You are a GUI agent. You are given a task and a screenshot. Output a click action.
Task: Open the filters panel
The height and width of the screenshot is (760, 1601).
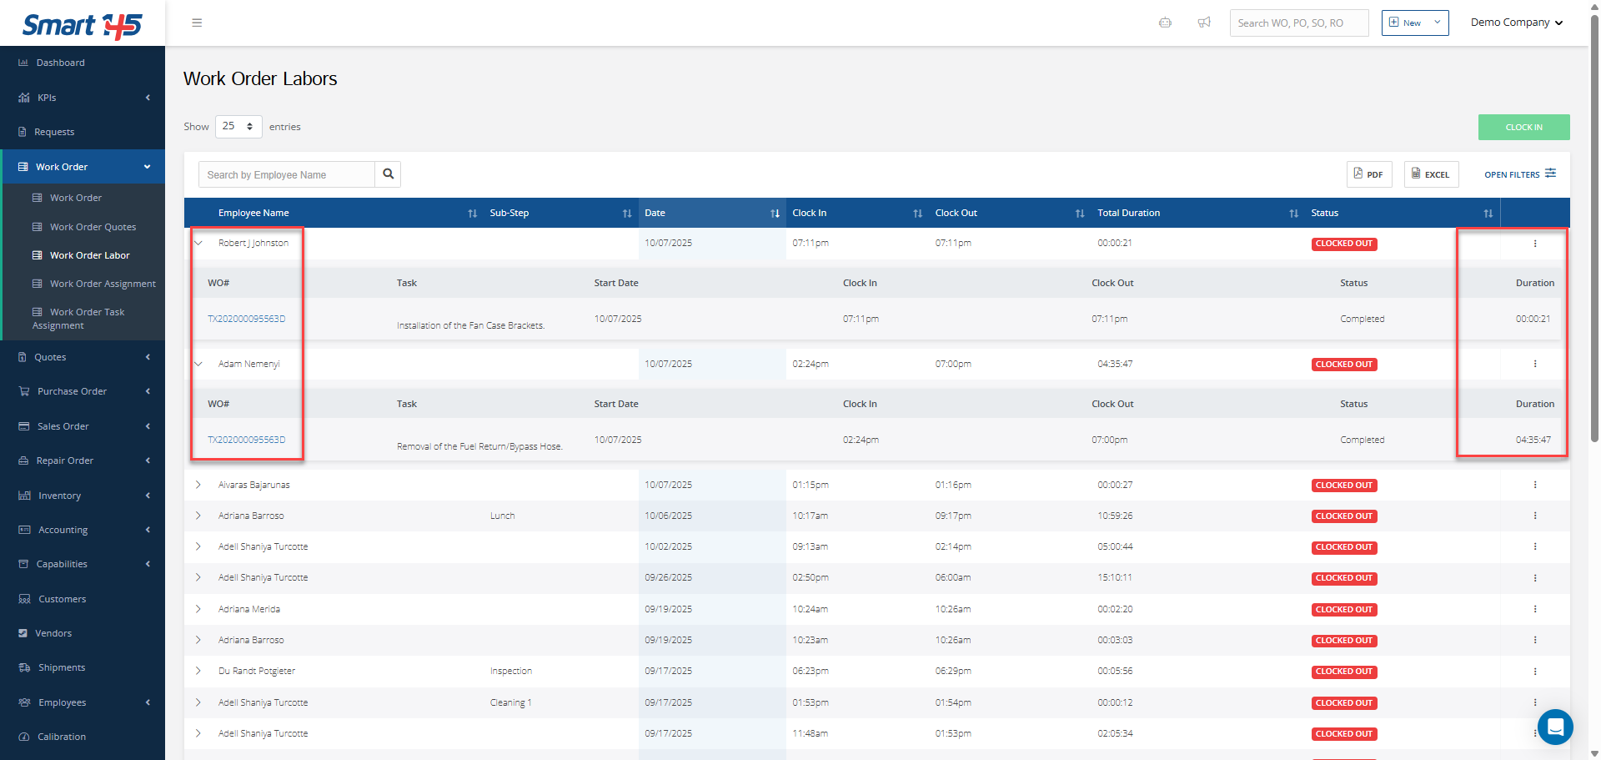coord(1519,174)
